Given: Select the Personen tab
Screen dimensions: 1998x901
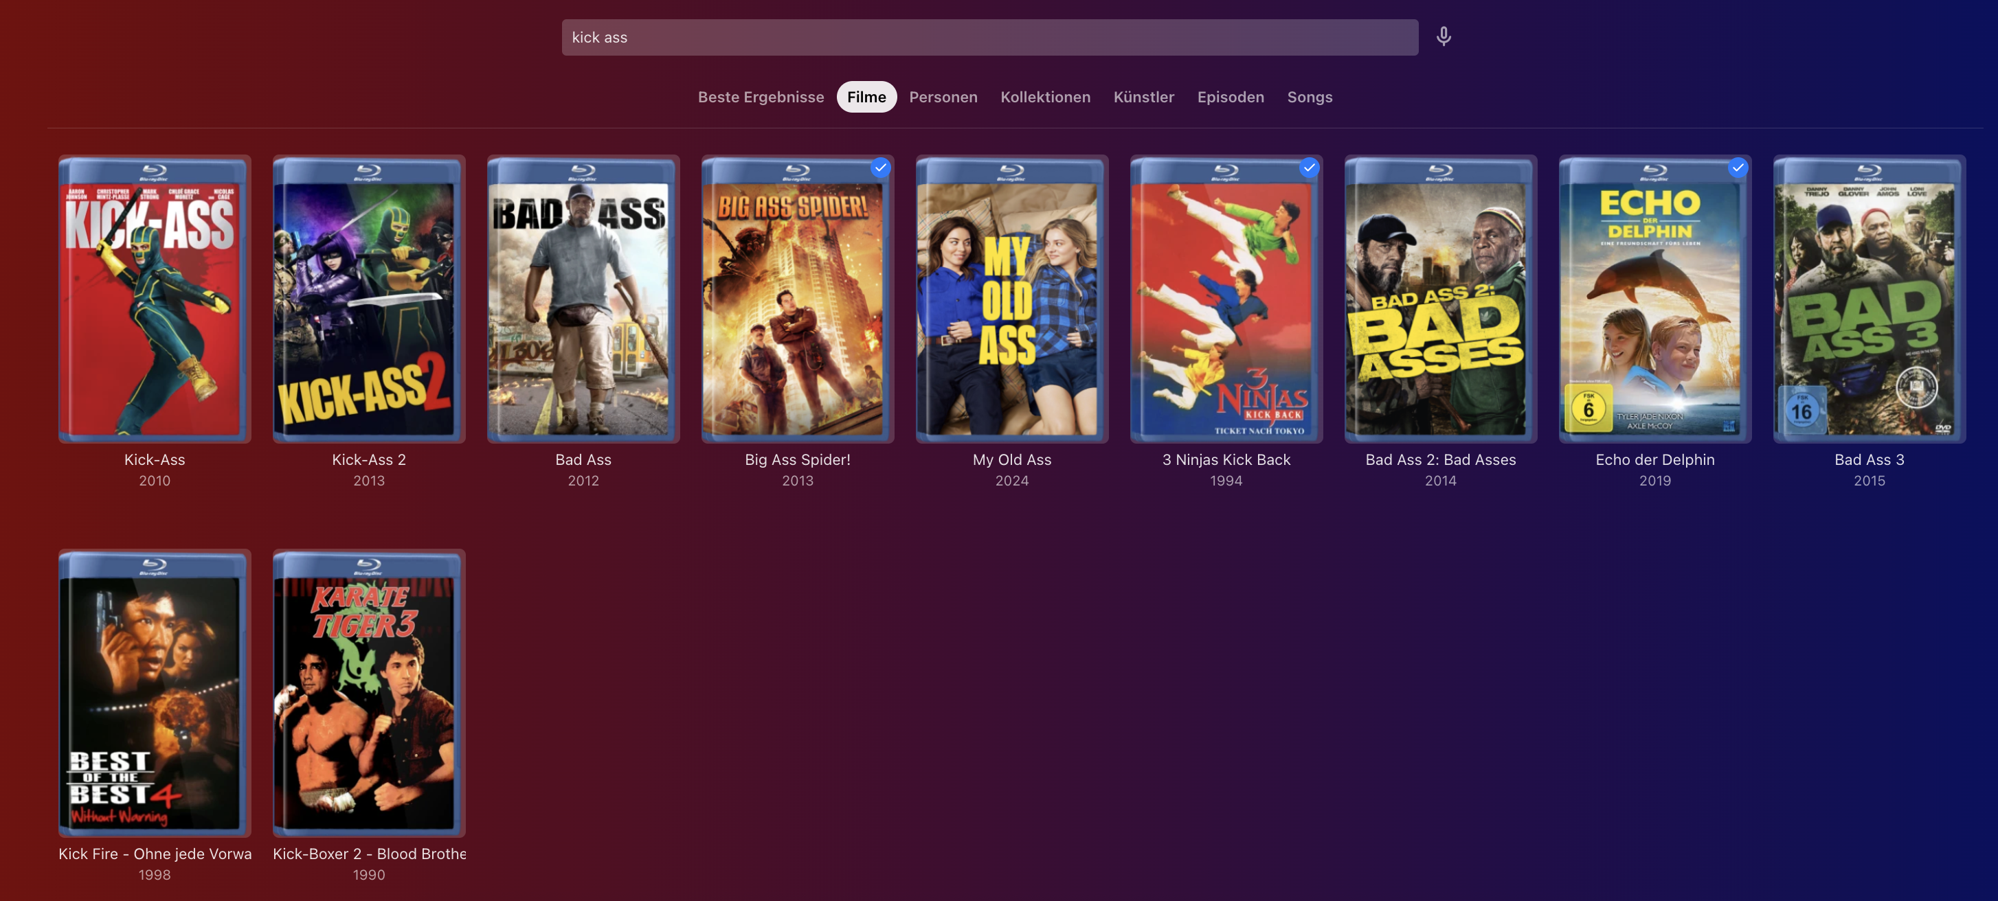Looking at the screenshot, I should tap(943, 97).
